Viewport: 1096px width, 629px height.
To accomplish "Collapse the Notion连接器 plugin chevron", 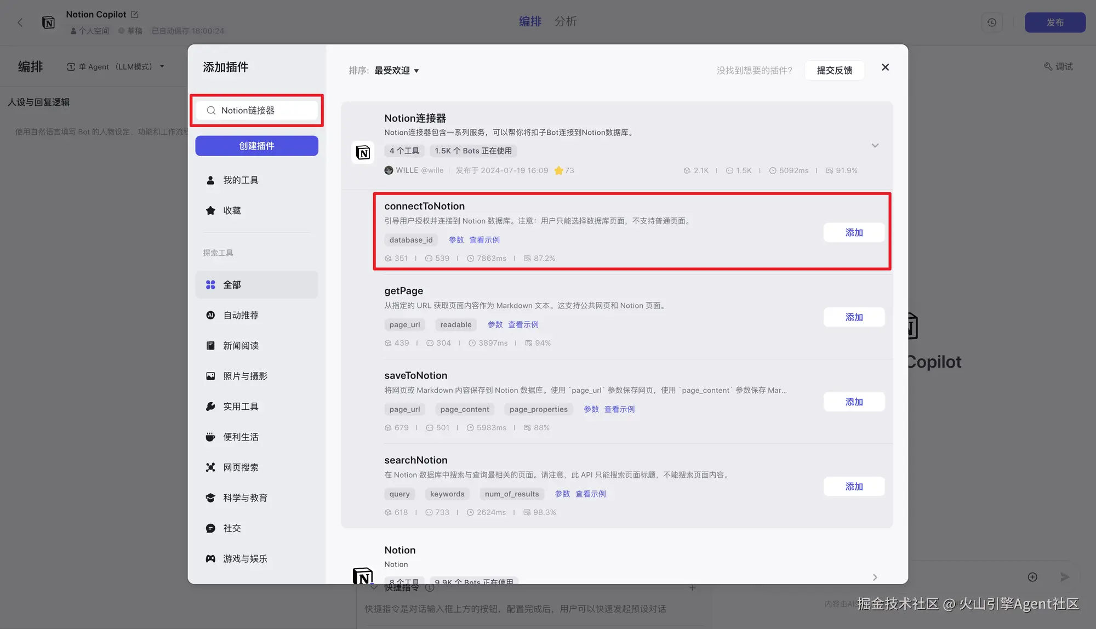I will tap(875, 146).
